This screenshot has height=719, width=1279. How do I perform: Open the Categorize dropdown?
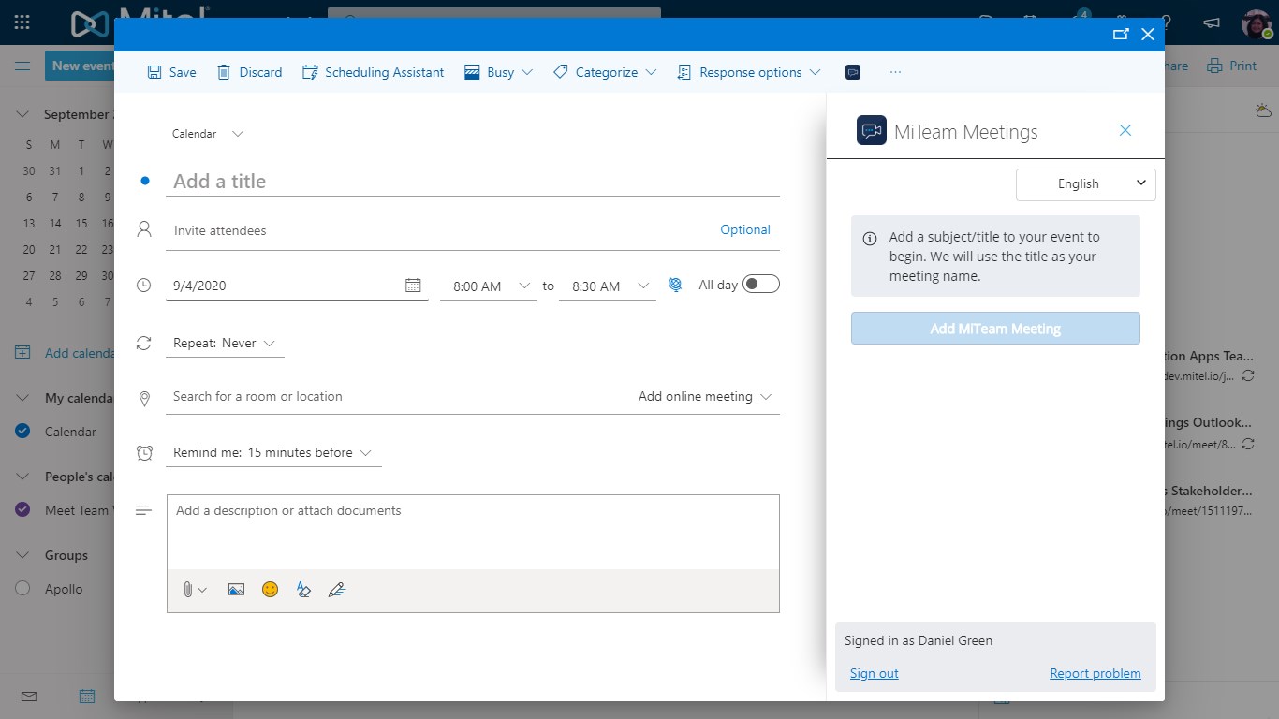click(605, 72)
